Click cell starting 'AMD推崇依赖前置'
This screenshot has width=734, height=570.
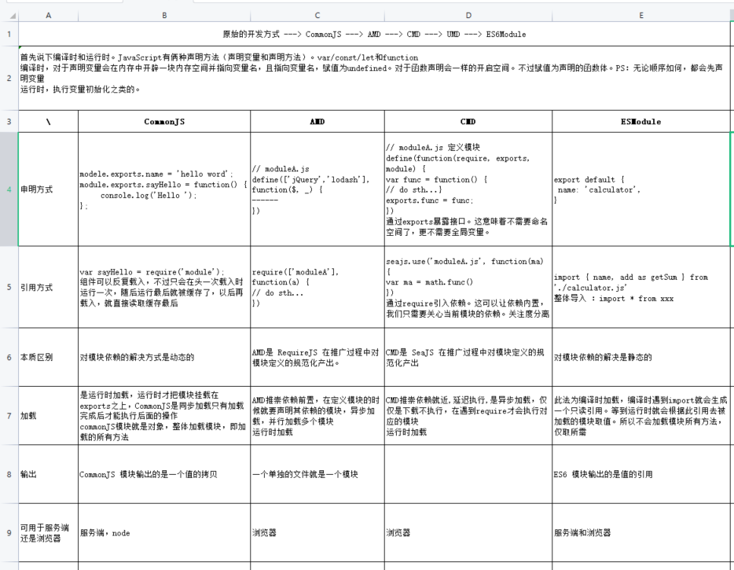point(317,416)
